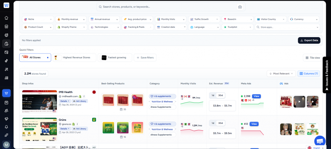Click the plug integrations icon in sidebar
This screenshot has height=149, width=331.
(x=6, y=135)
